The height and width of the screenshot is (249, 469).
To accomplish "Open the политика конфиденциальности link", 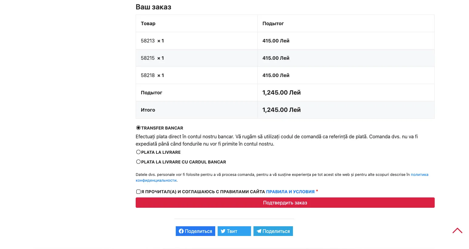I will [x=420, y=175].
